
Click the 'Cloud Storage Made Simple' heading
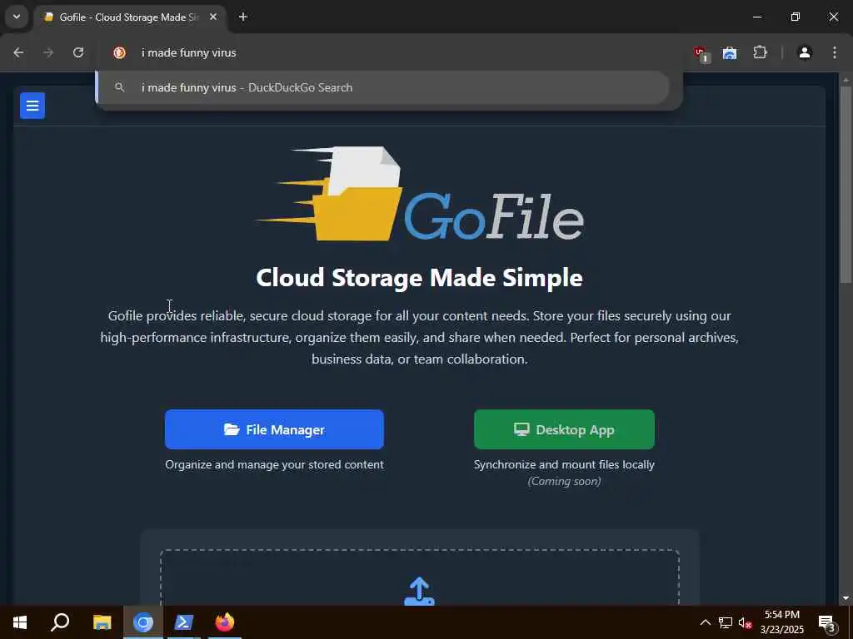(420, 278)
